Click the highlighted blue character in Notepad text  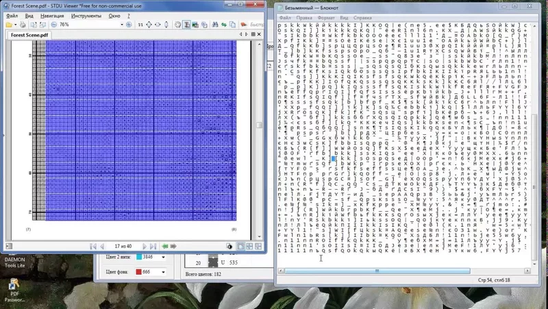pyautogui.click(x=334, y=159)
